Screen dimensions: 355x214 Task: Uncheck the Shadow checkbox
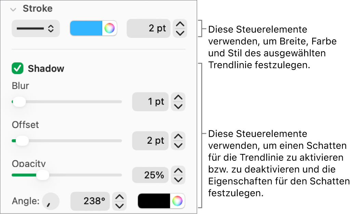[x=17, y=69]
